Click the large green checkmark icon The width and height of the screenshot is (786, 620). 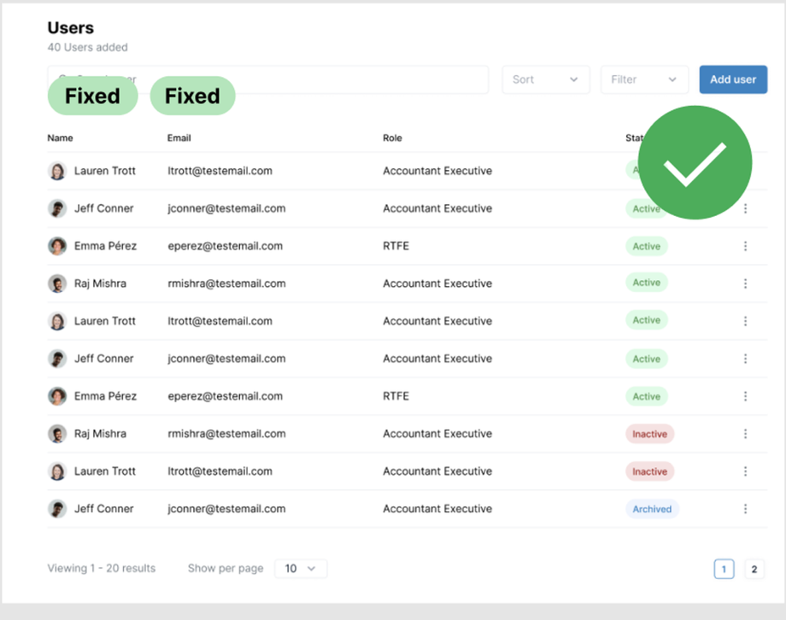695,162
